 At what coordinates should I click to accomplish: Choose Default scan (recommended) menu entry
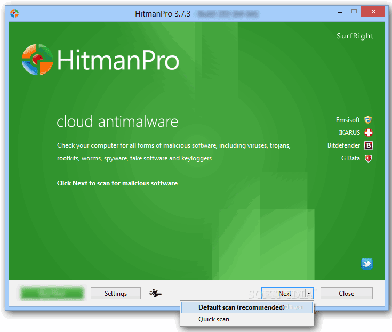click(247, 307)
